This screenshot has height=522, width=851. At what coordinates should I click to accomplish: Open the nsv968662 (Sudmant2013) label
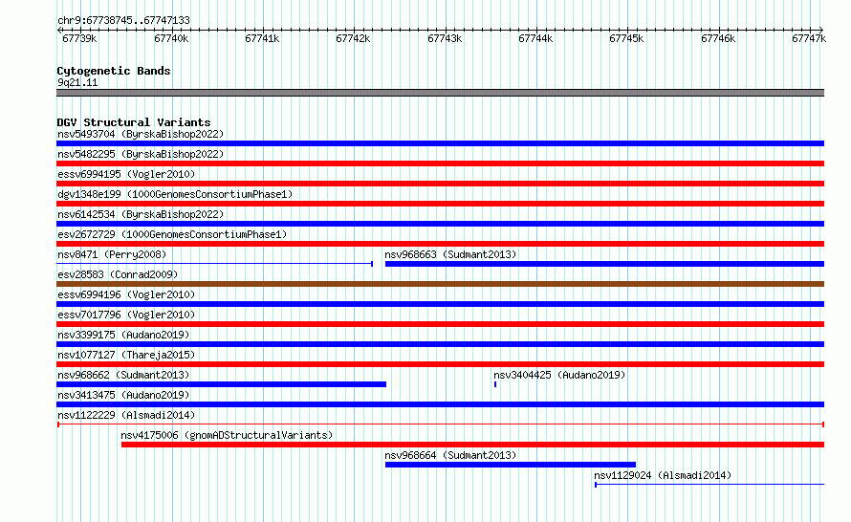tap(123, 375)
